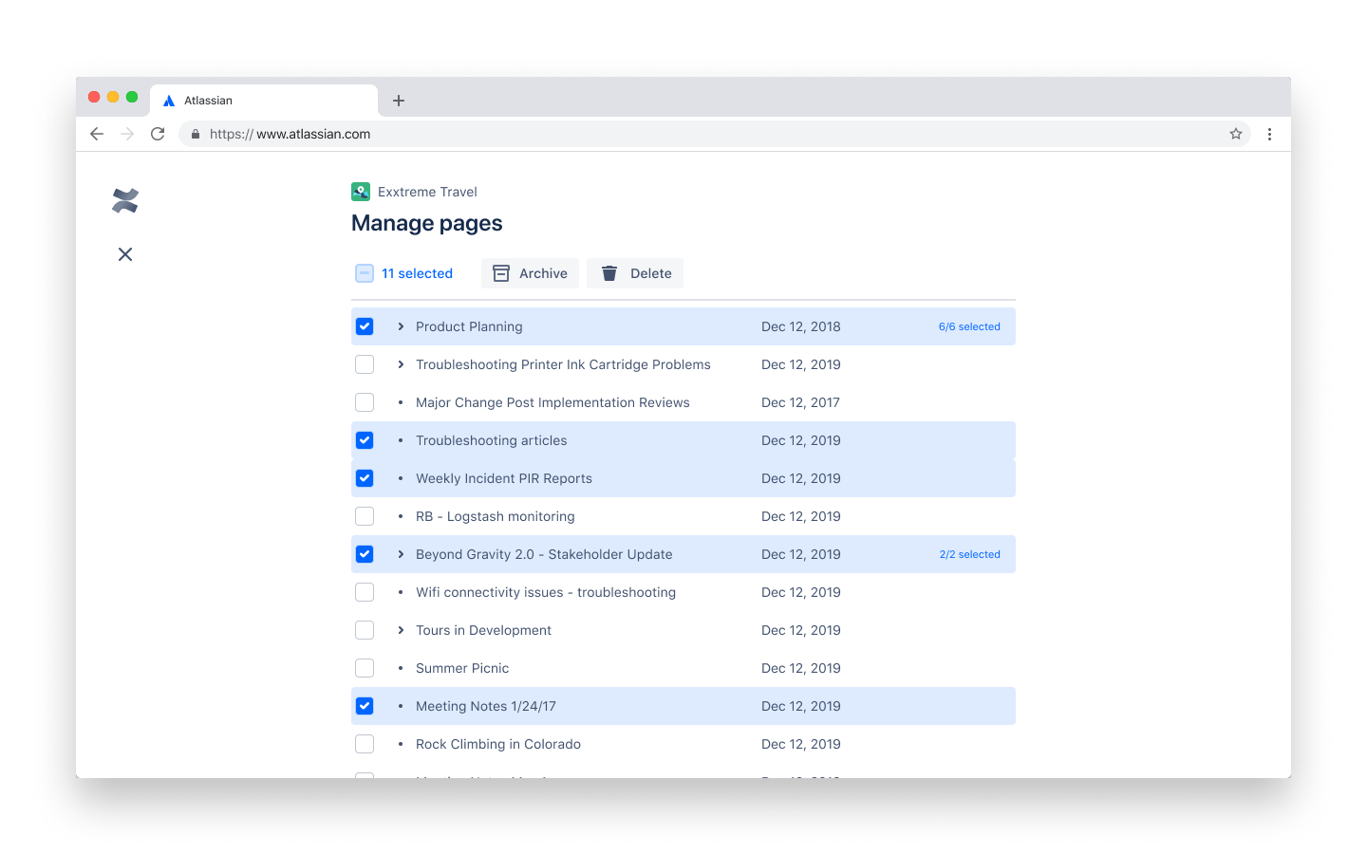Click the archive box icon on the Archive button
The image size is (1367, 854).
pos(501,272)
